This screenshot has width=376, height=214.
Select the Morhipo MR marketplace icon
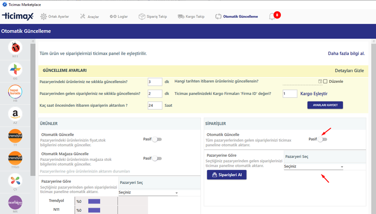tap(15, 202)
